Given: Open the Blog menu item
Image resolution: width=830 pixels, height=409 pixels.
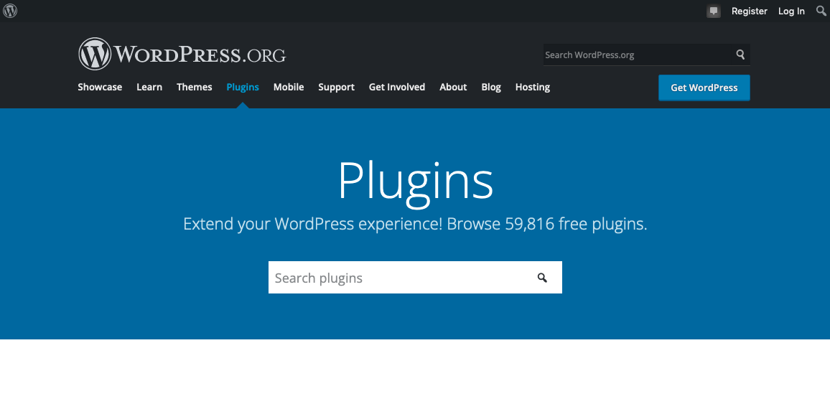Looking at the screenshot, I should tap(491, 88).
